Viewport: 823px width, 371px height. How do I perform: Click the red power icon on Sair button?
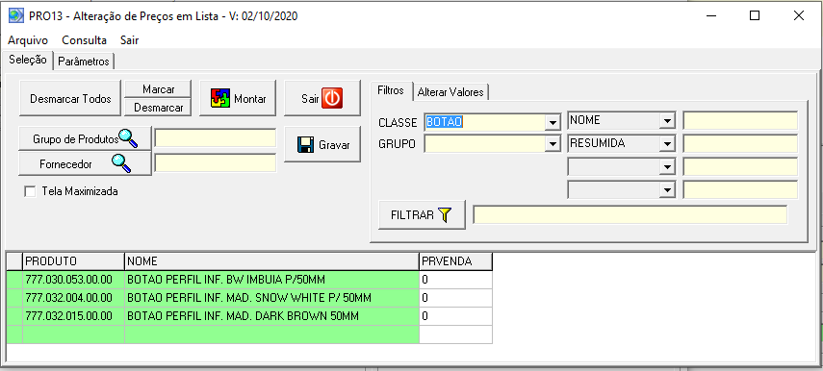[x=332, y=98]
